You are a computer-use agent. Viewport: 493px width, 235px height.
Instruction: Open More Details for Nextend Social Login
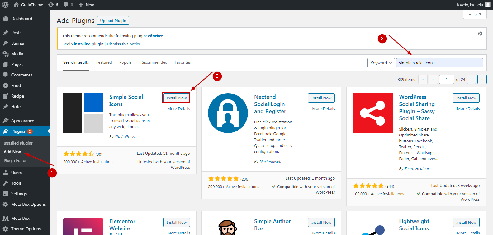(x=324, y=108)
